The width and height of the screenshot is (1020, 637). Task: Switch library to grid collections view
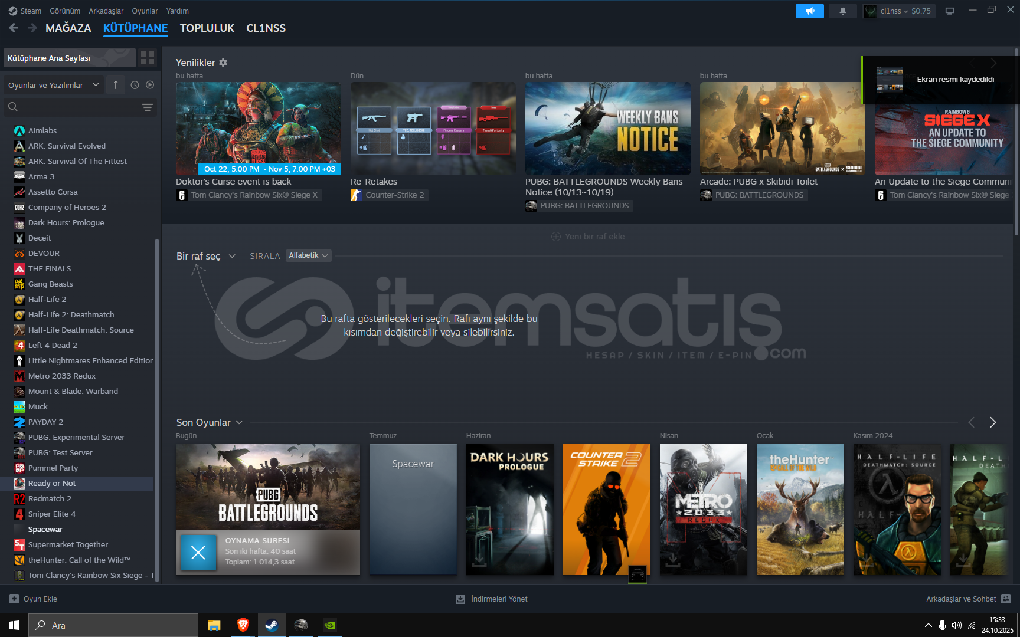[x=148, y=58]
